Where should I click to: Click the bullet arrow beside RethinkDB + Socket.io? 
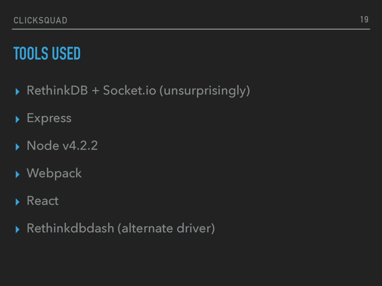point(16,92)
